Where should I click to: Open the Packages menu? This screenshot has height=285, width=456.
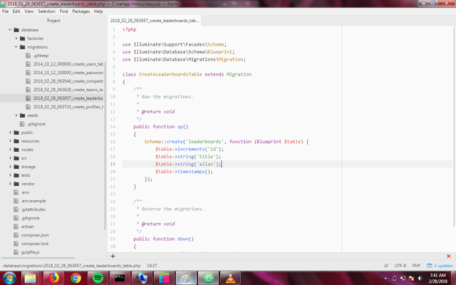[x=81, y=11]
